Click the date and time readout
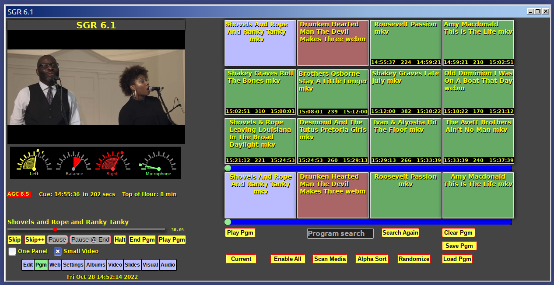Viewport: 554px width, 285px height. click(102, 277)
